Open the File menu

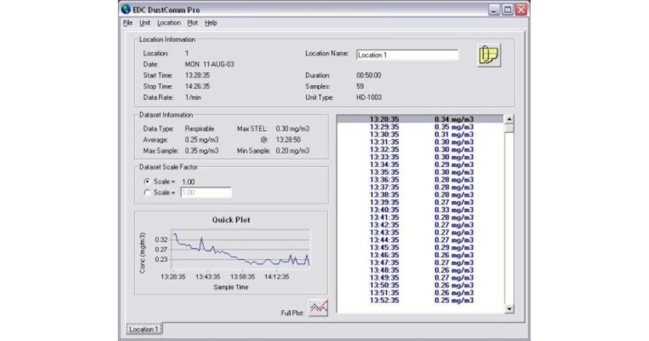pos(128,23)
